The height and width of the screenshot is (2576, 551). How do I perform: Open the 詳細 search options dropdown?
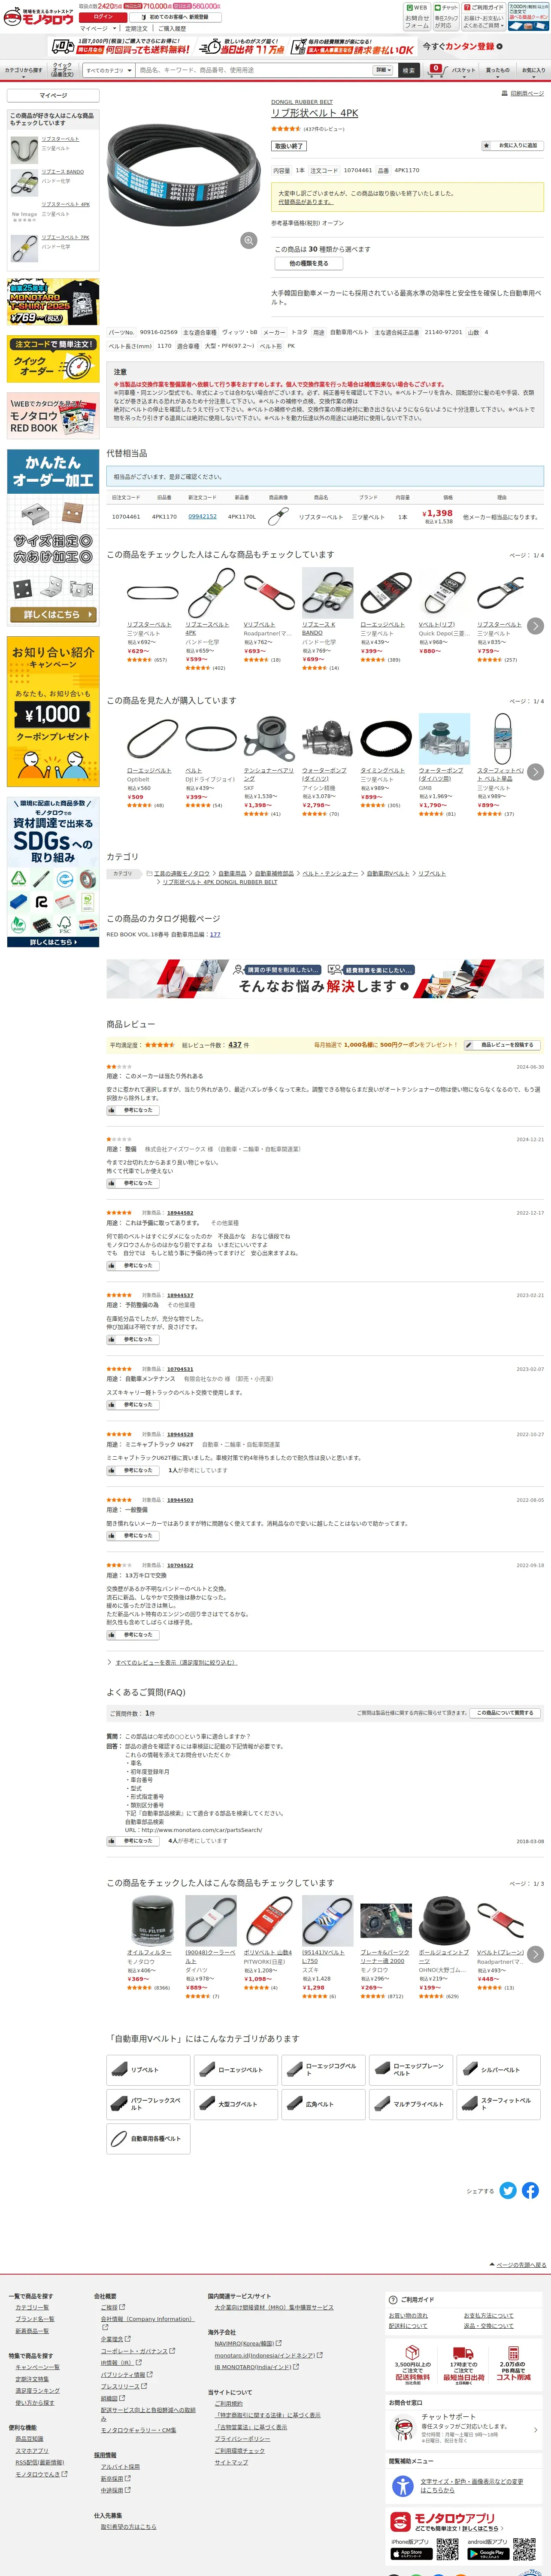tap(383, 70)
